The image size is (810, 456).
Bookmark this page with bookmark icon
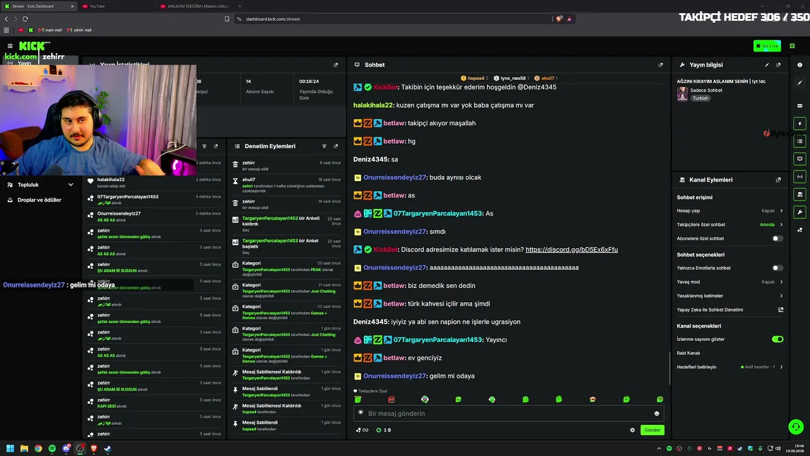point(227,19)
